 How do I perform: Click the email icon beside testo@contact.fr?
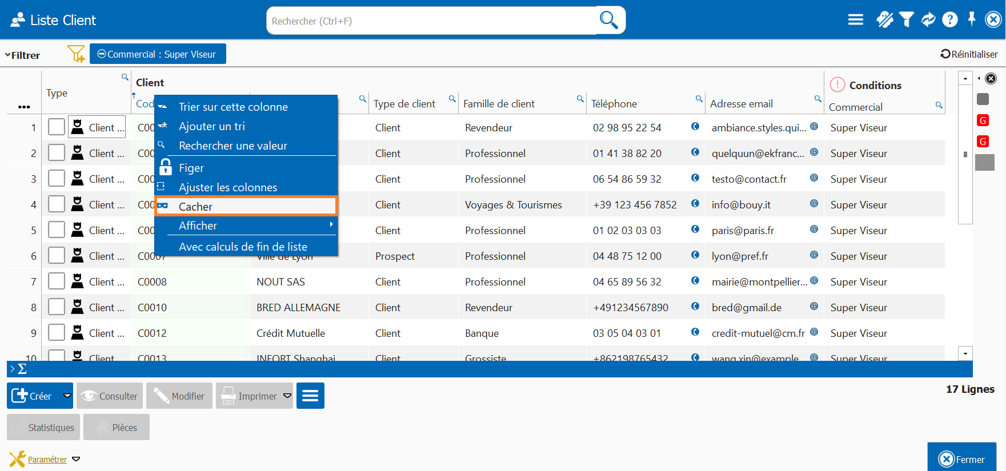pos(814,178)
